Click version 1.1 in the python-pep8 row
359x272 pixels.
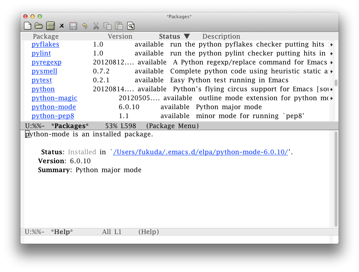(x=124, y=116)
